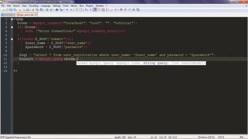248x139 pixels.
Task: Open the Plugins menu
Action: [x=90, y=6]
